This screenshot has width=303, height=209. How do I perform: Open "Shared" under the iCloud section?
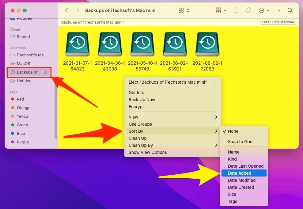click(x=22, y=36)
